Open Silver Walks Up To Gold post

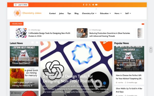129,90
